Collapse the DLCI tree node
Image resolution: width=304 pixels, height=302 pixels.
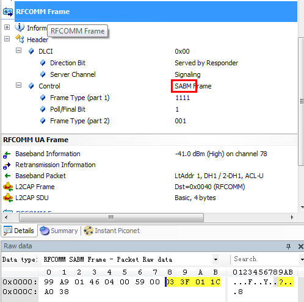(18, 51)
